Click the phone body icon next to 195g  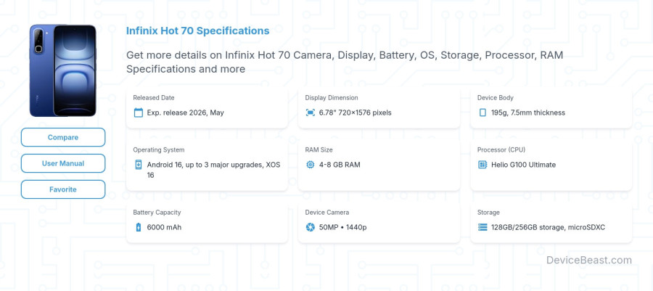click(x=482, y=112)
